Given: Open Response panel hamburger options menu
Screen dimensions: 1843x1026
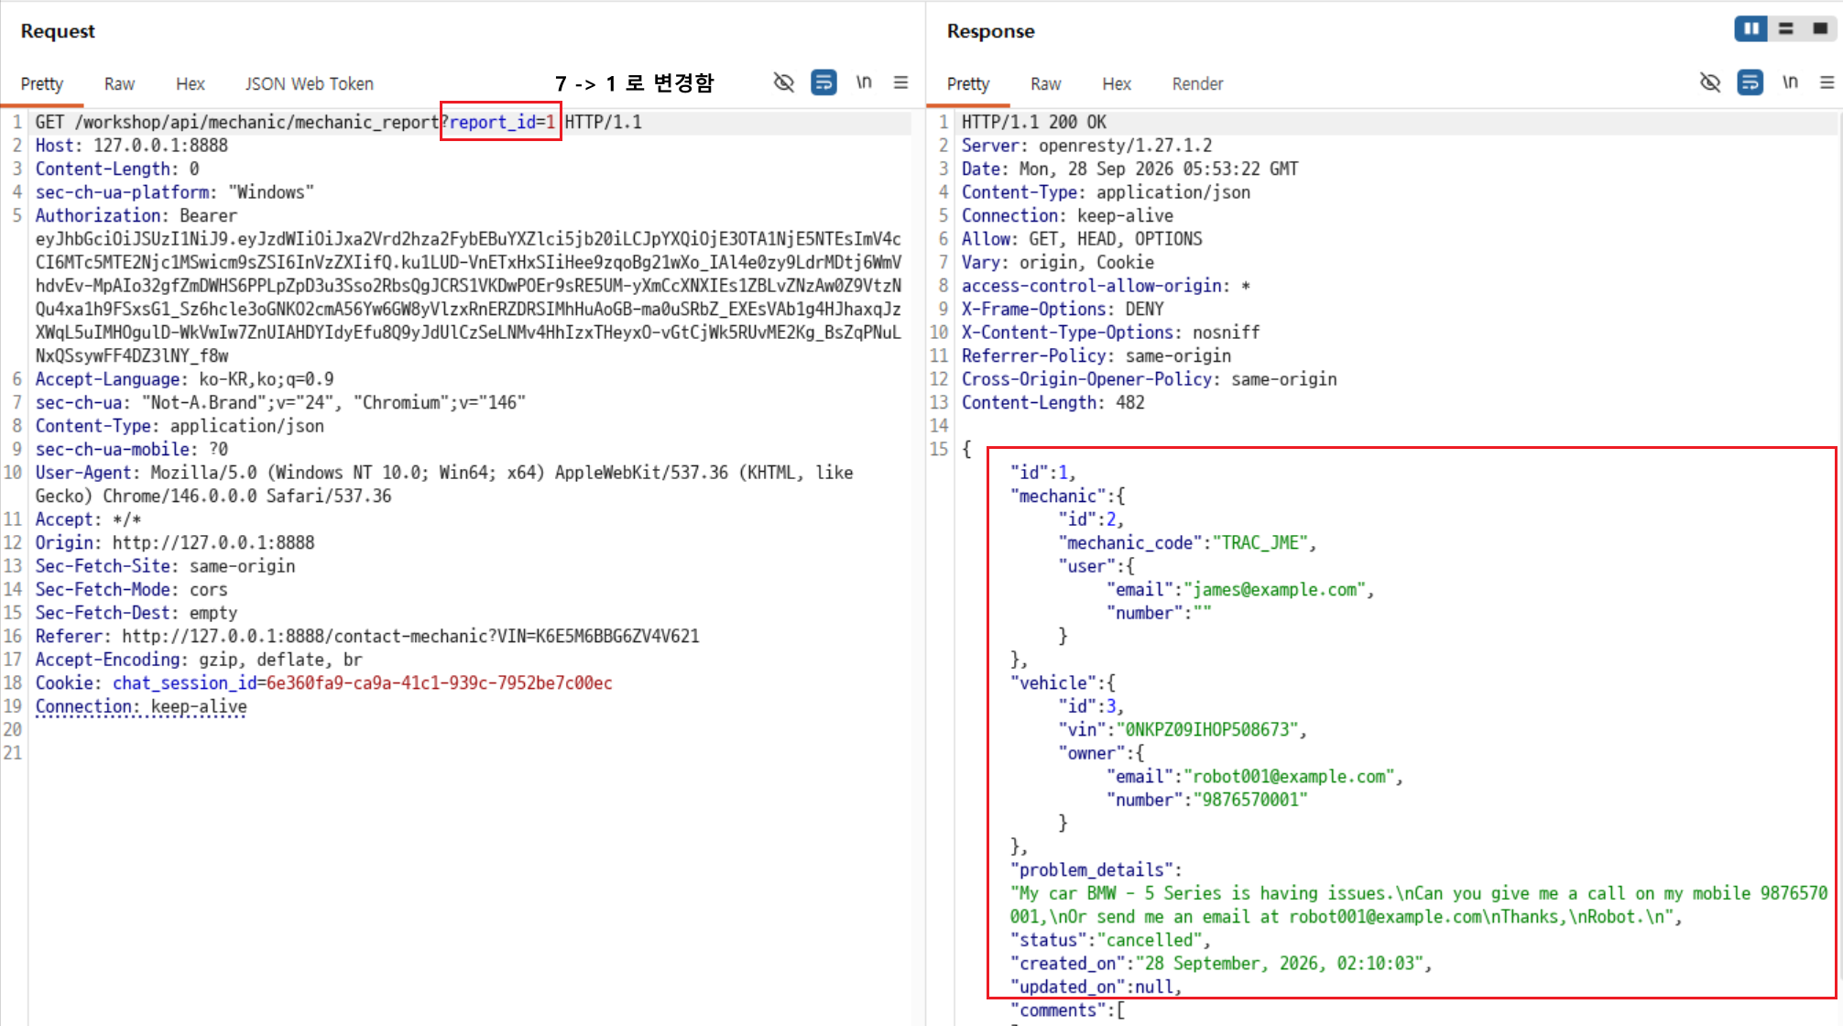Looking at the screenshot, I should point(1827,82).
